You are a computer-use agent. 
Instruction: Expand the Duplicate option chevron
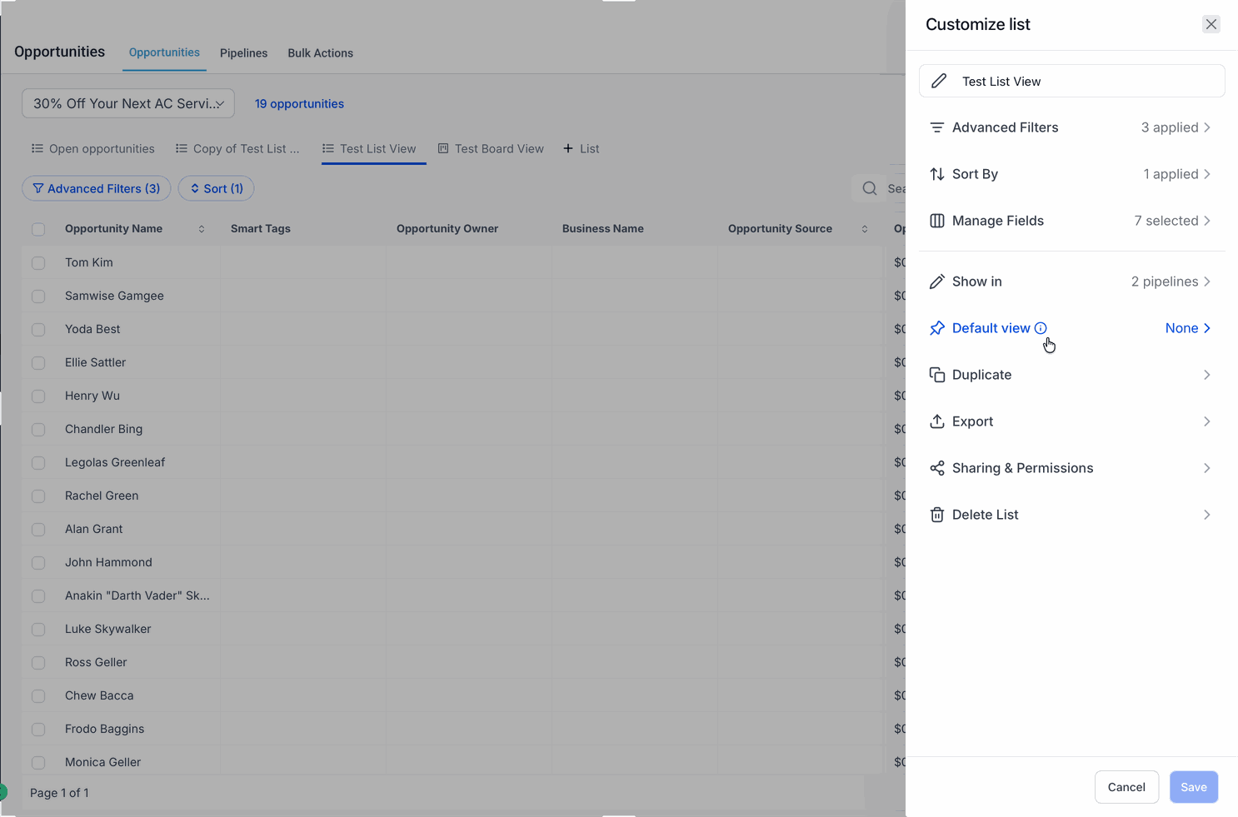(x=1206, y=375)
